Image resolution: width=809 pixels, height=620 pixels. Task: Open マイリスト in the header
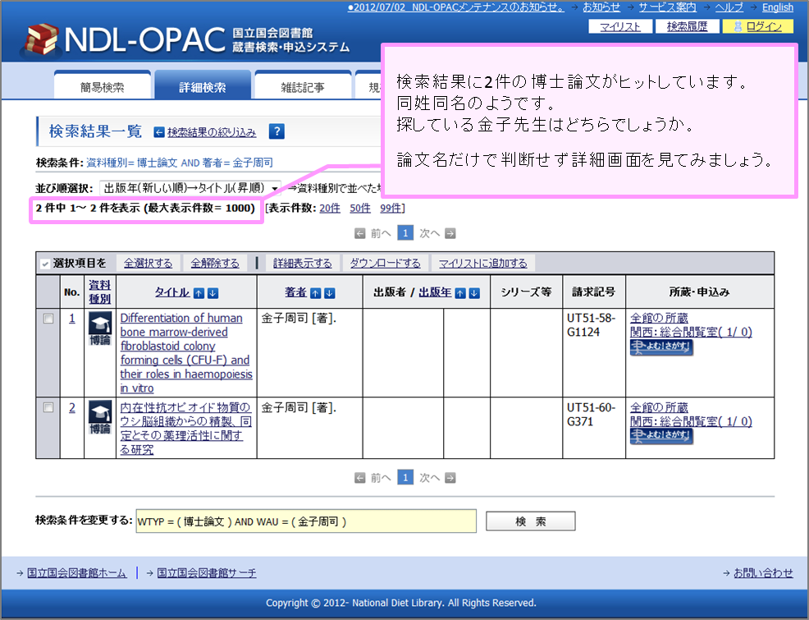pyautogui.click(x=620, y=26)
